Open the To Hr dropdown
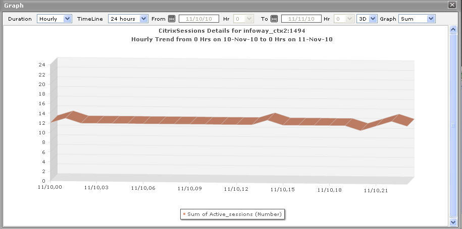This screenshot has width=462, height=229. tap(344, 19)
